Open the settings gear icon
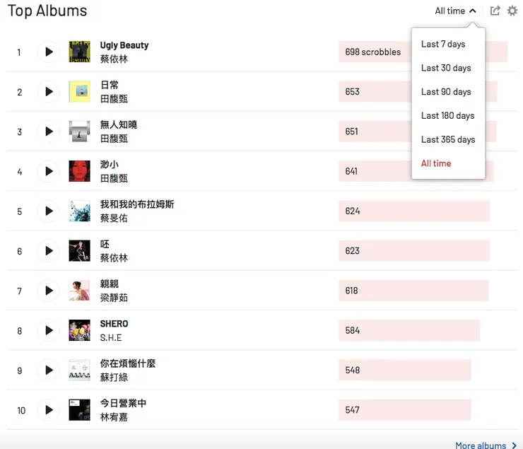This screenshot has width=523, height=449. click(512, 11)
